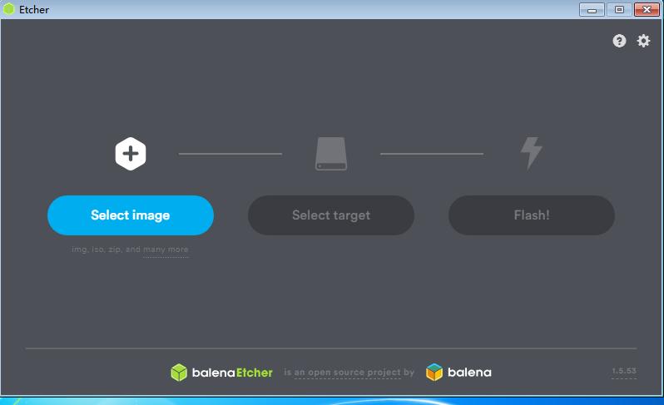Image resolution: width=664 pixels, height=405 pixels.
Task: Minimize the Etcher window
Action: point(592,10)
